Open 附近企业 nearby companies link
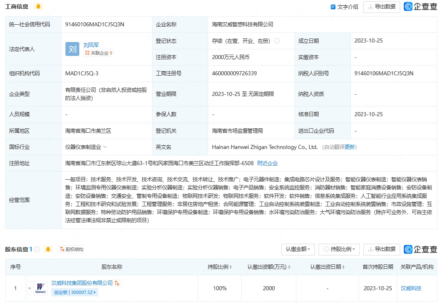Screen dimensions: 441x304 [x=267, y=163]
